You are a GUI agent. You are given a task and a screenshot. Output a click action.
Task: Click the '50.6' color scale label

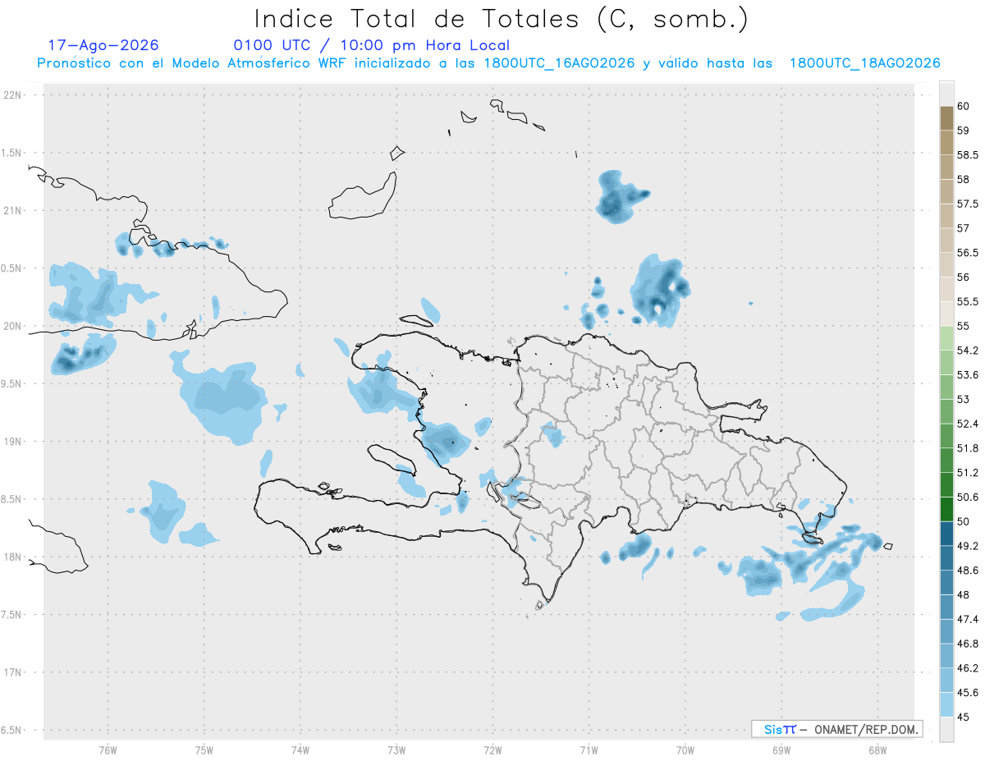968,497
